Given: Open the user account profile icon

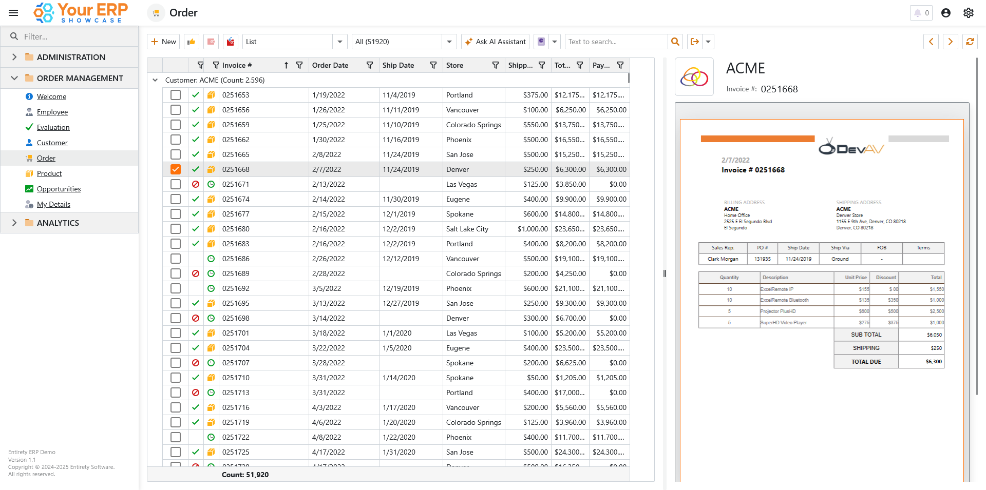Looking at the screenshot, I should 945,13.
